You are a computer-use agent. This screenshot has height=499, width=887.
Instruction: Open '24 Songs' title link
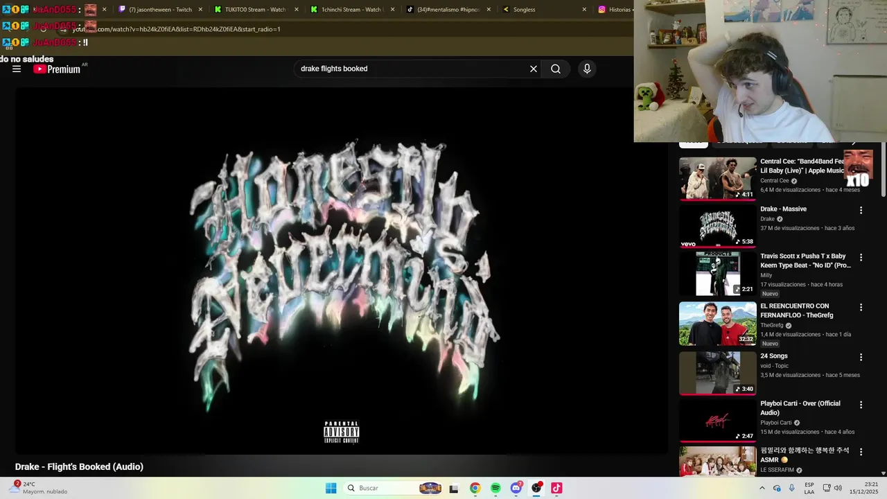pos(774,356)
